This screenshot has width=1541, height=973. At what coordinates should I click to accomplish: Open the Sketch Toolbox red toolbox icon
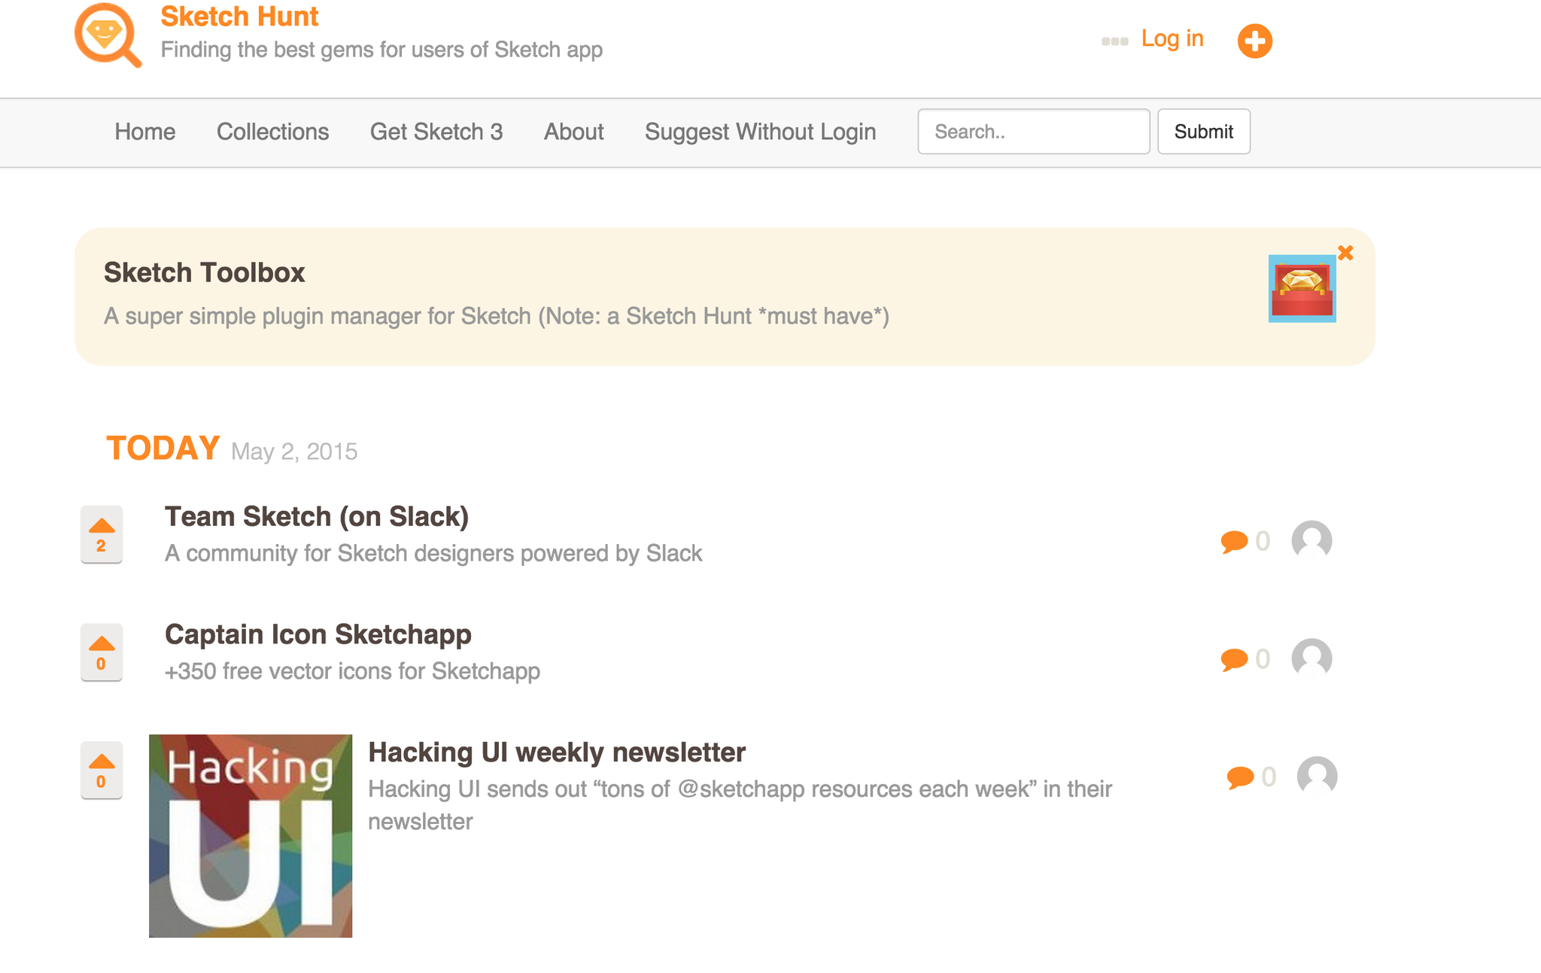1301,290
